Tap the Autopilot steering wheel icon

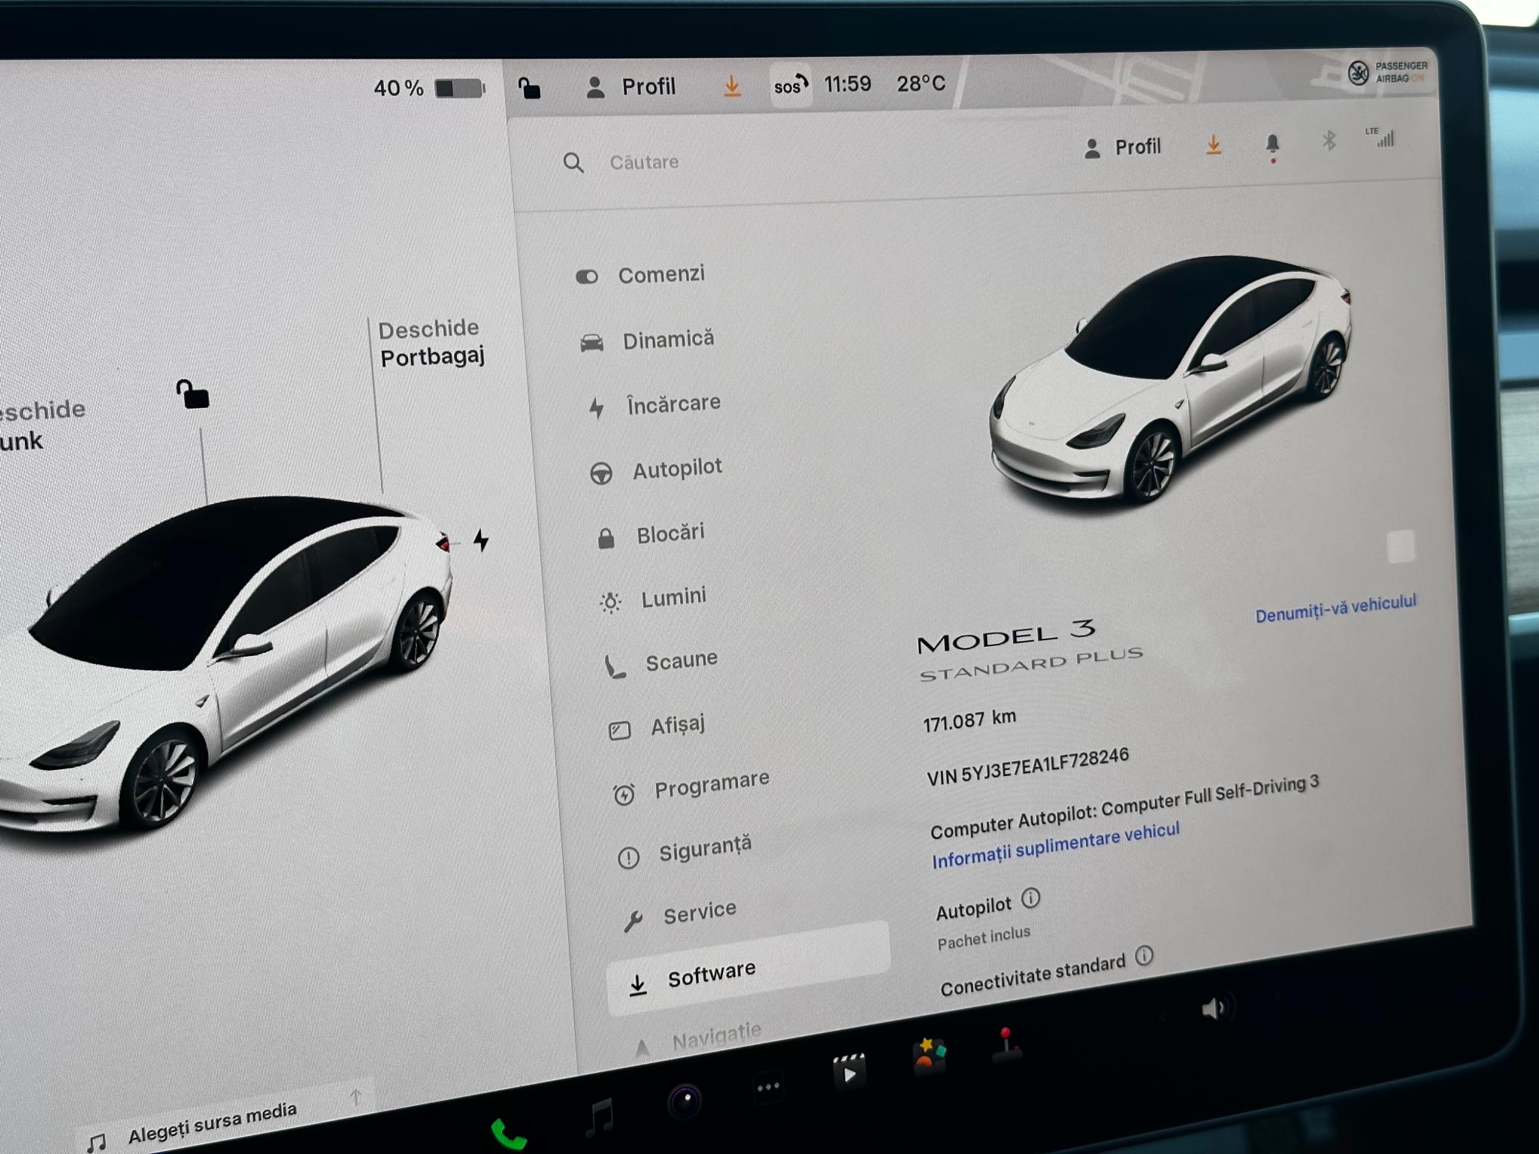601,474
